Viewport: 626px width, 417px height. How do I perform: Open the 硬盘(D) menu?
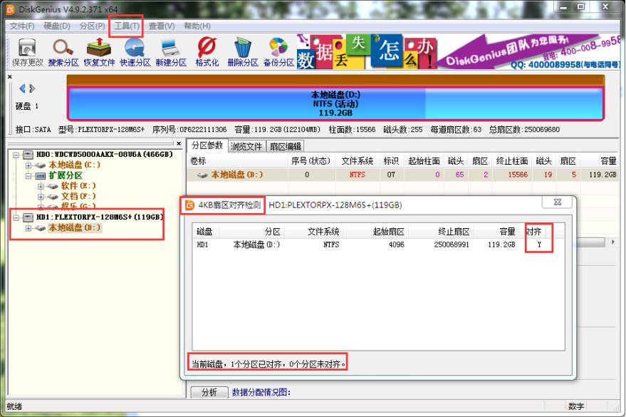(x=57, y=26)
